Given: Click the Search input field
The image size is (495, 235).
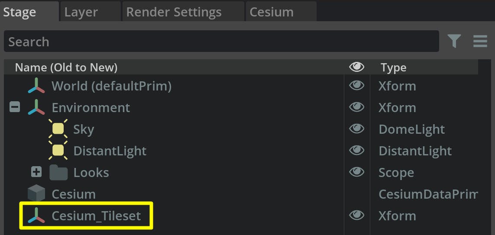Looking at the screenshot, I should click(x=221, y=42).
